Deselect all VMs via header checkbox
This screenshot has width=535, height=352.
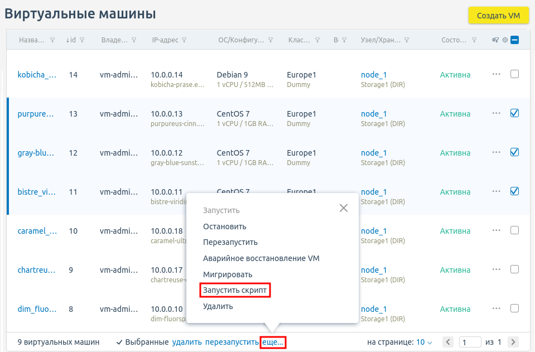coord(514,40)
